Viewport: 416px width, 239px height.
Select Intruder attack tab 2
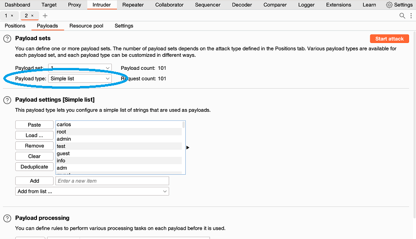coord(26,16)
